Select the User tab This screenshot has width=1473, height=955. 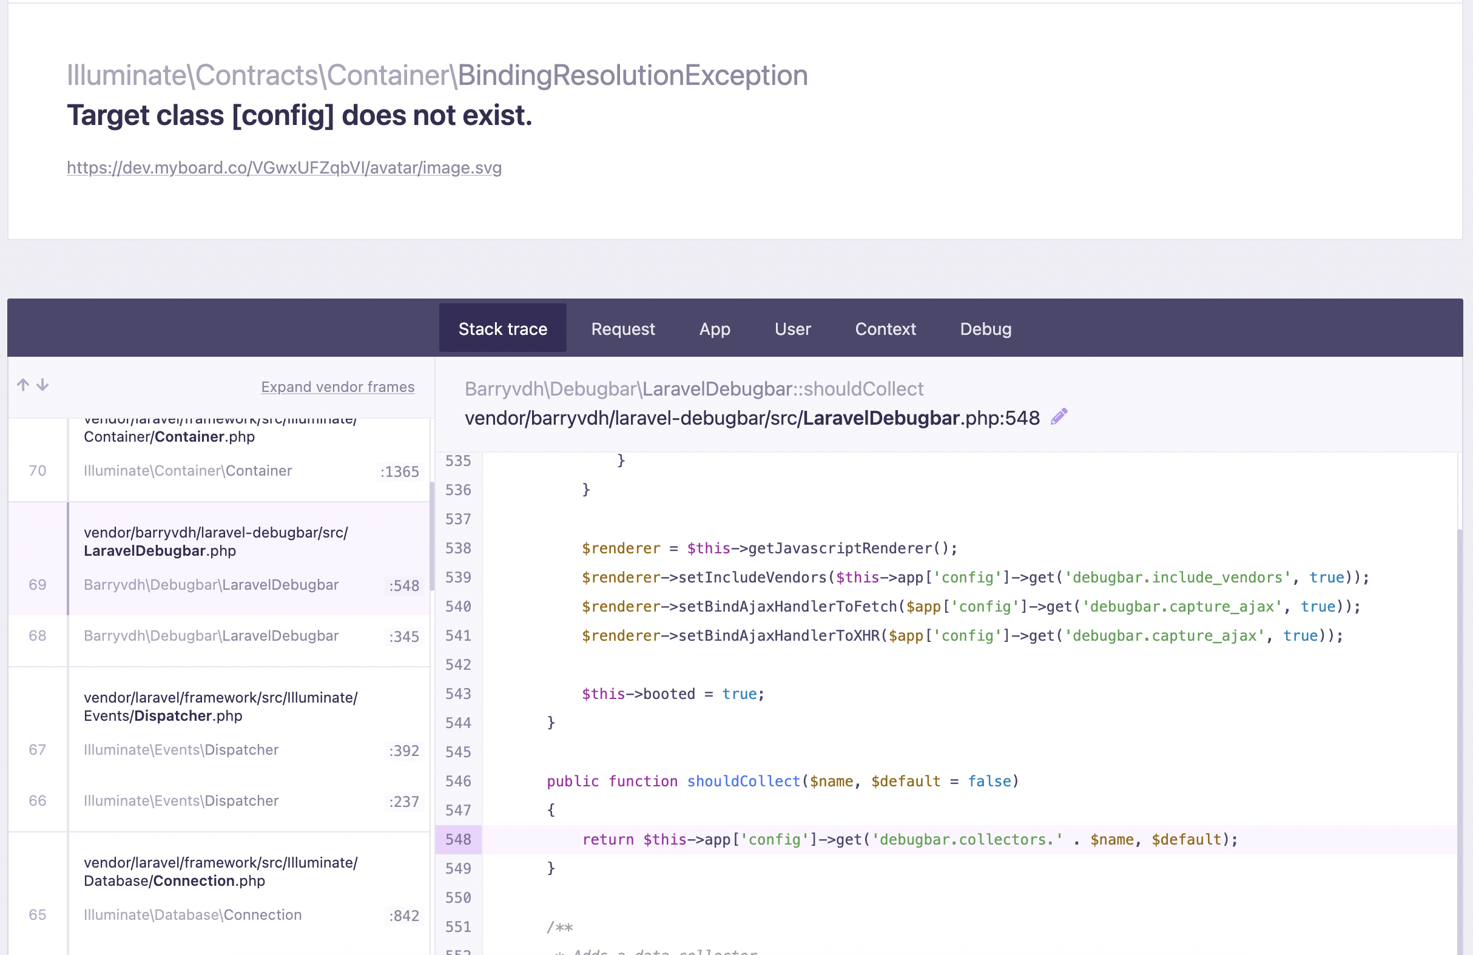(792, 329)
